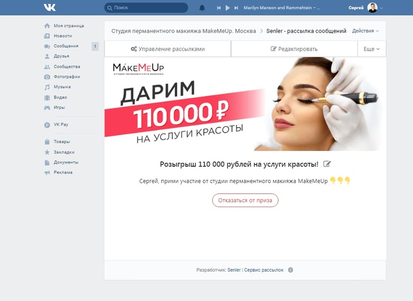This screenshot has width=413, height=301.
Task: Play the current music track
Action: point(228,8)
